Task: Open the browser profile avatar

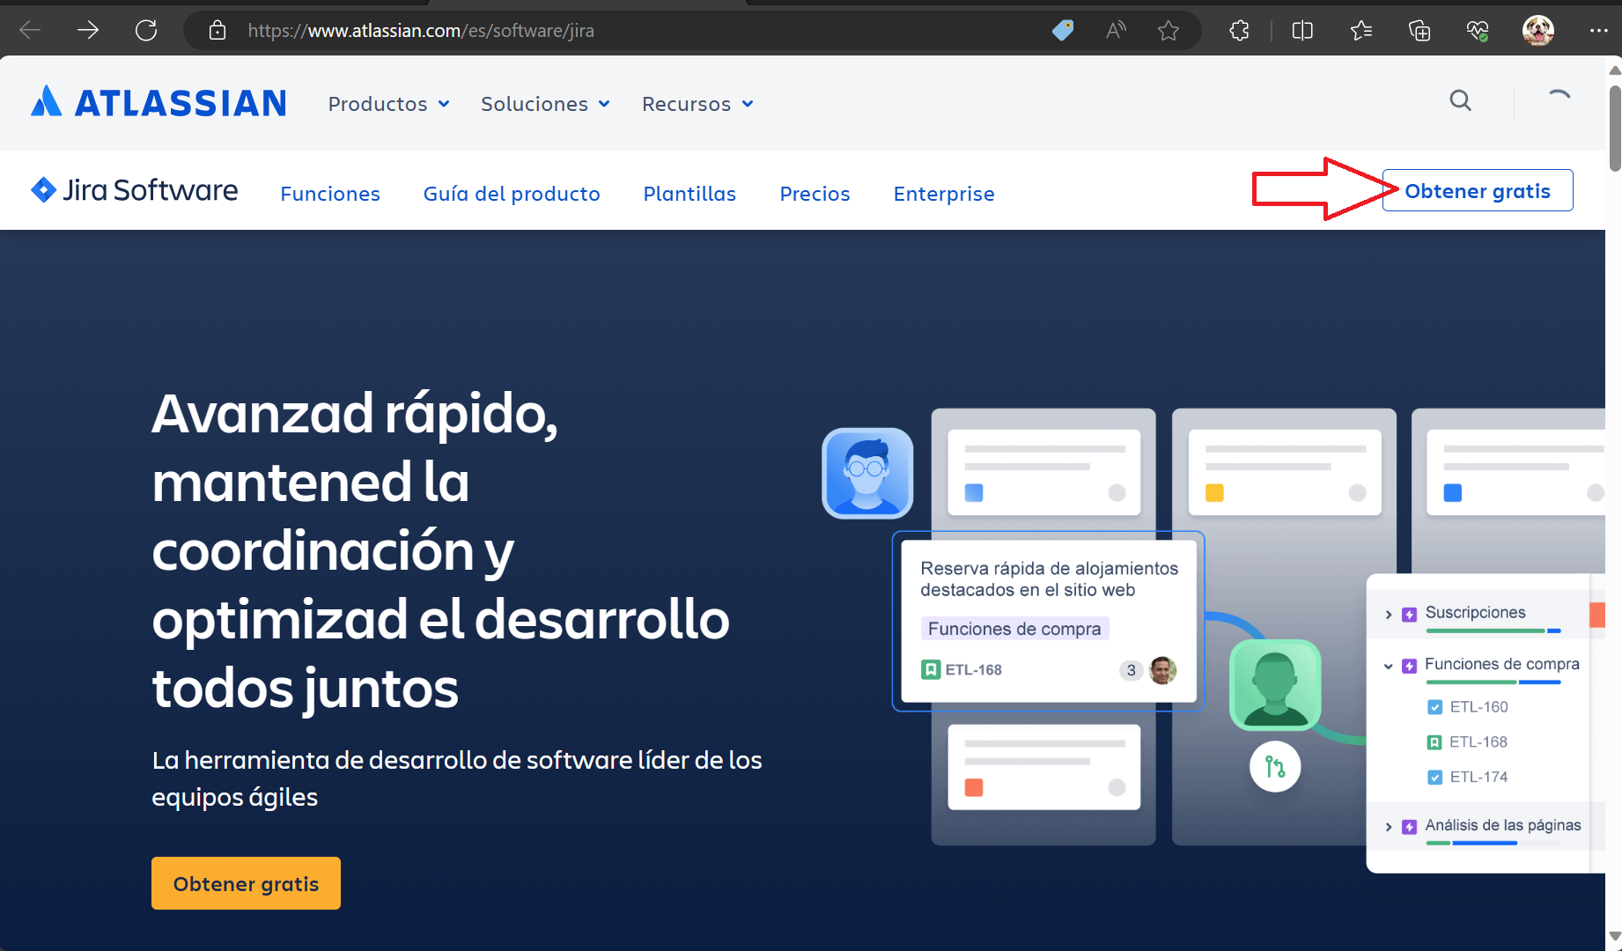Action: (x=1538, y=31)
